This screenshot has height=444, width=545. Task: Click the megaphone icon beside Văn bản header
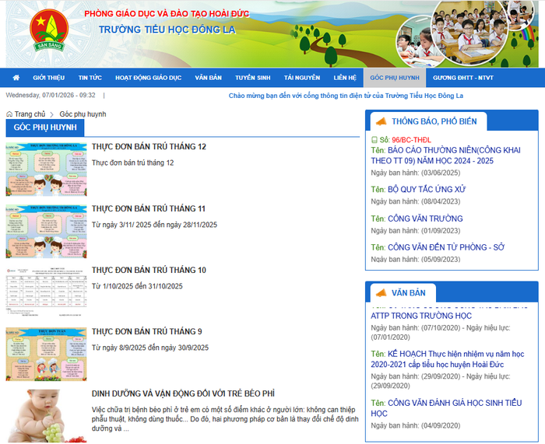(381, 292)
